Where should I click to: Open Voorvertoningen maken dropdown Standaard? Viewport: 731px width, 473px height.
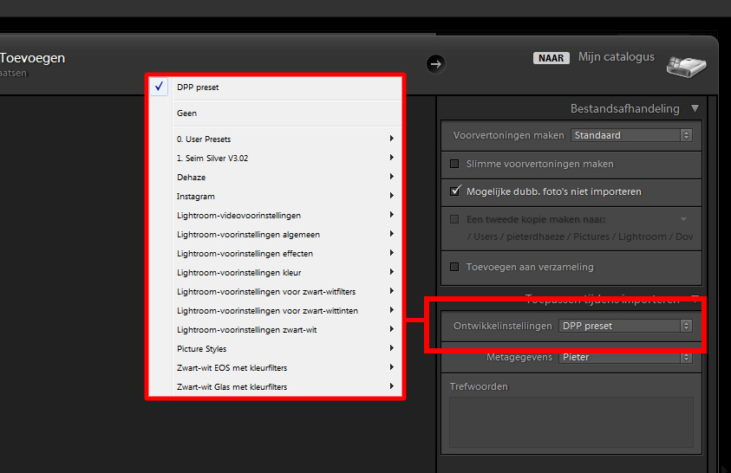coord(631,135)
